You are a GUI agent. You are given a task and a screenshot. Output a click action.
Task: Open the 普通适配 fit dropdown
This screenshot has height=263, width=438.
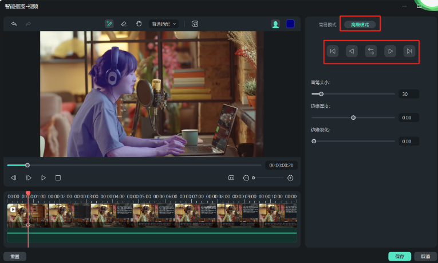(164, 24)
